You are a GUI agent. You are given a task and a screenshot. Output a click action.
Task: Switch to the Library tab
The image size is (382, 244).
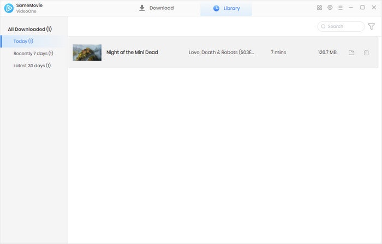[x=226, y=8]
